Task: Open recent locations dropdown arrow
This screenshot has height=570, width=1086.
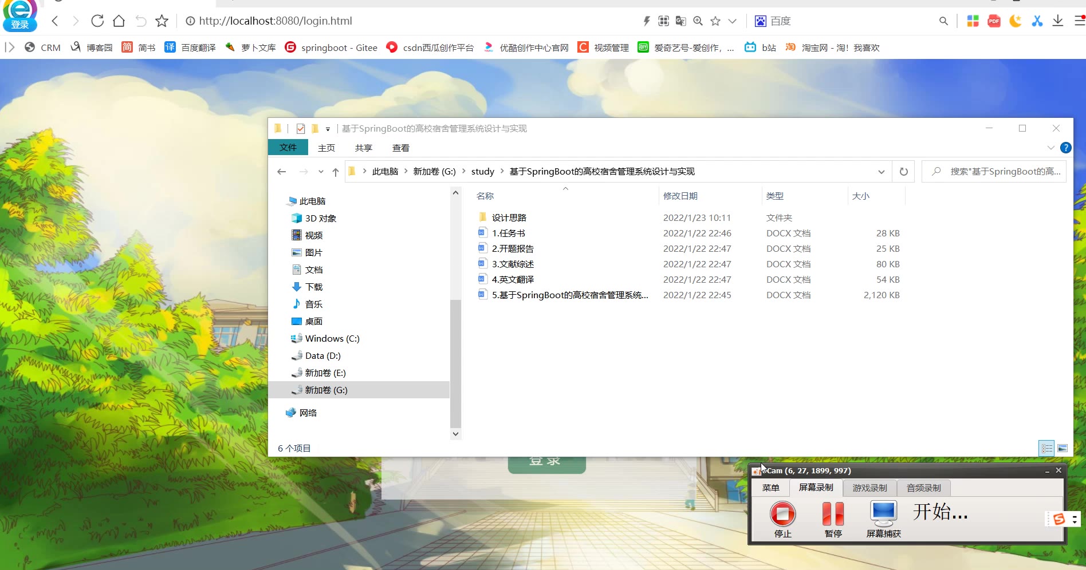Action: 321,172
